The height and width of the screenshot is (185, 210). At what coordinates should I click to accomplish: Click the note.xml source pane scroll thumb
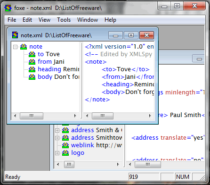pos(103,116)
